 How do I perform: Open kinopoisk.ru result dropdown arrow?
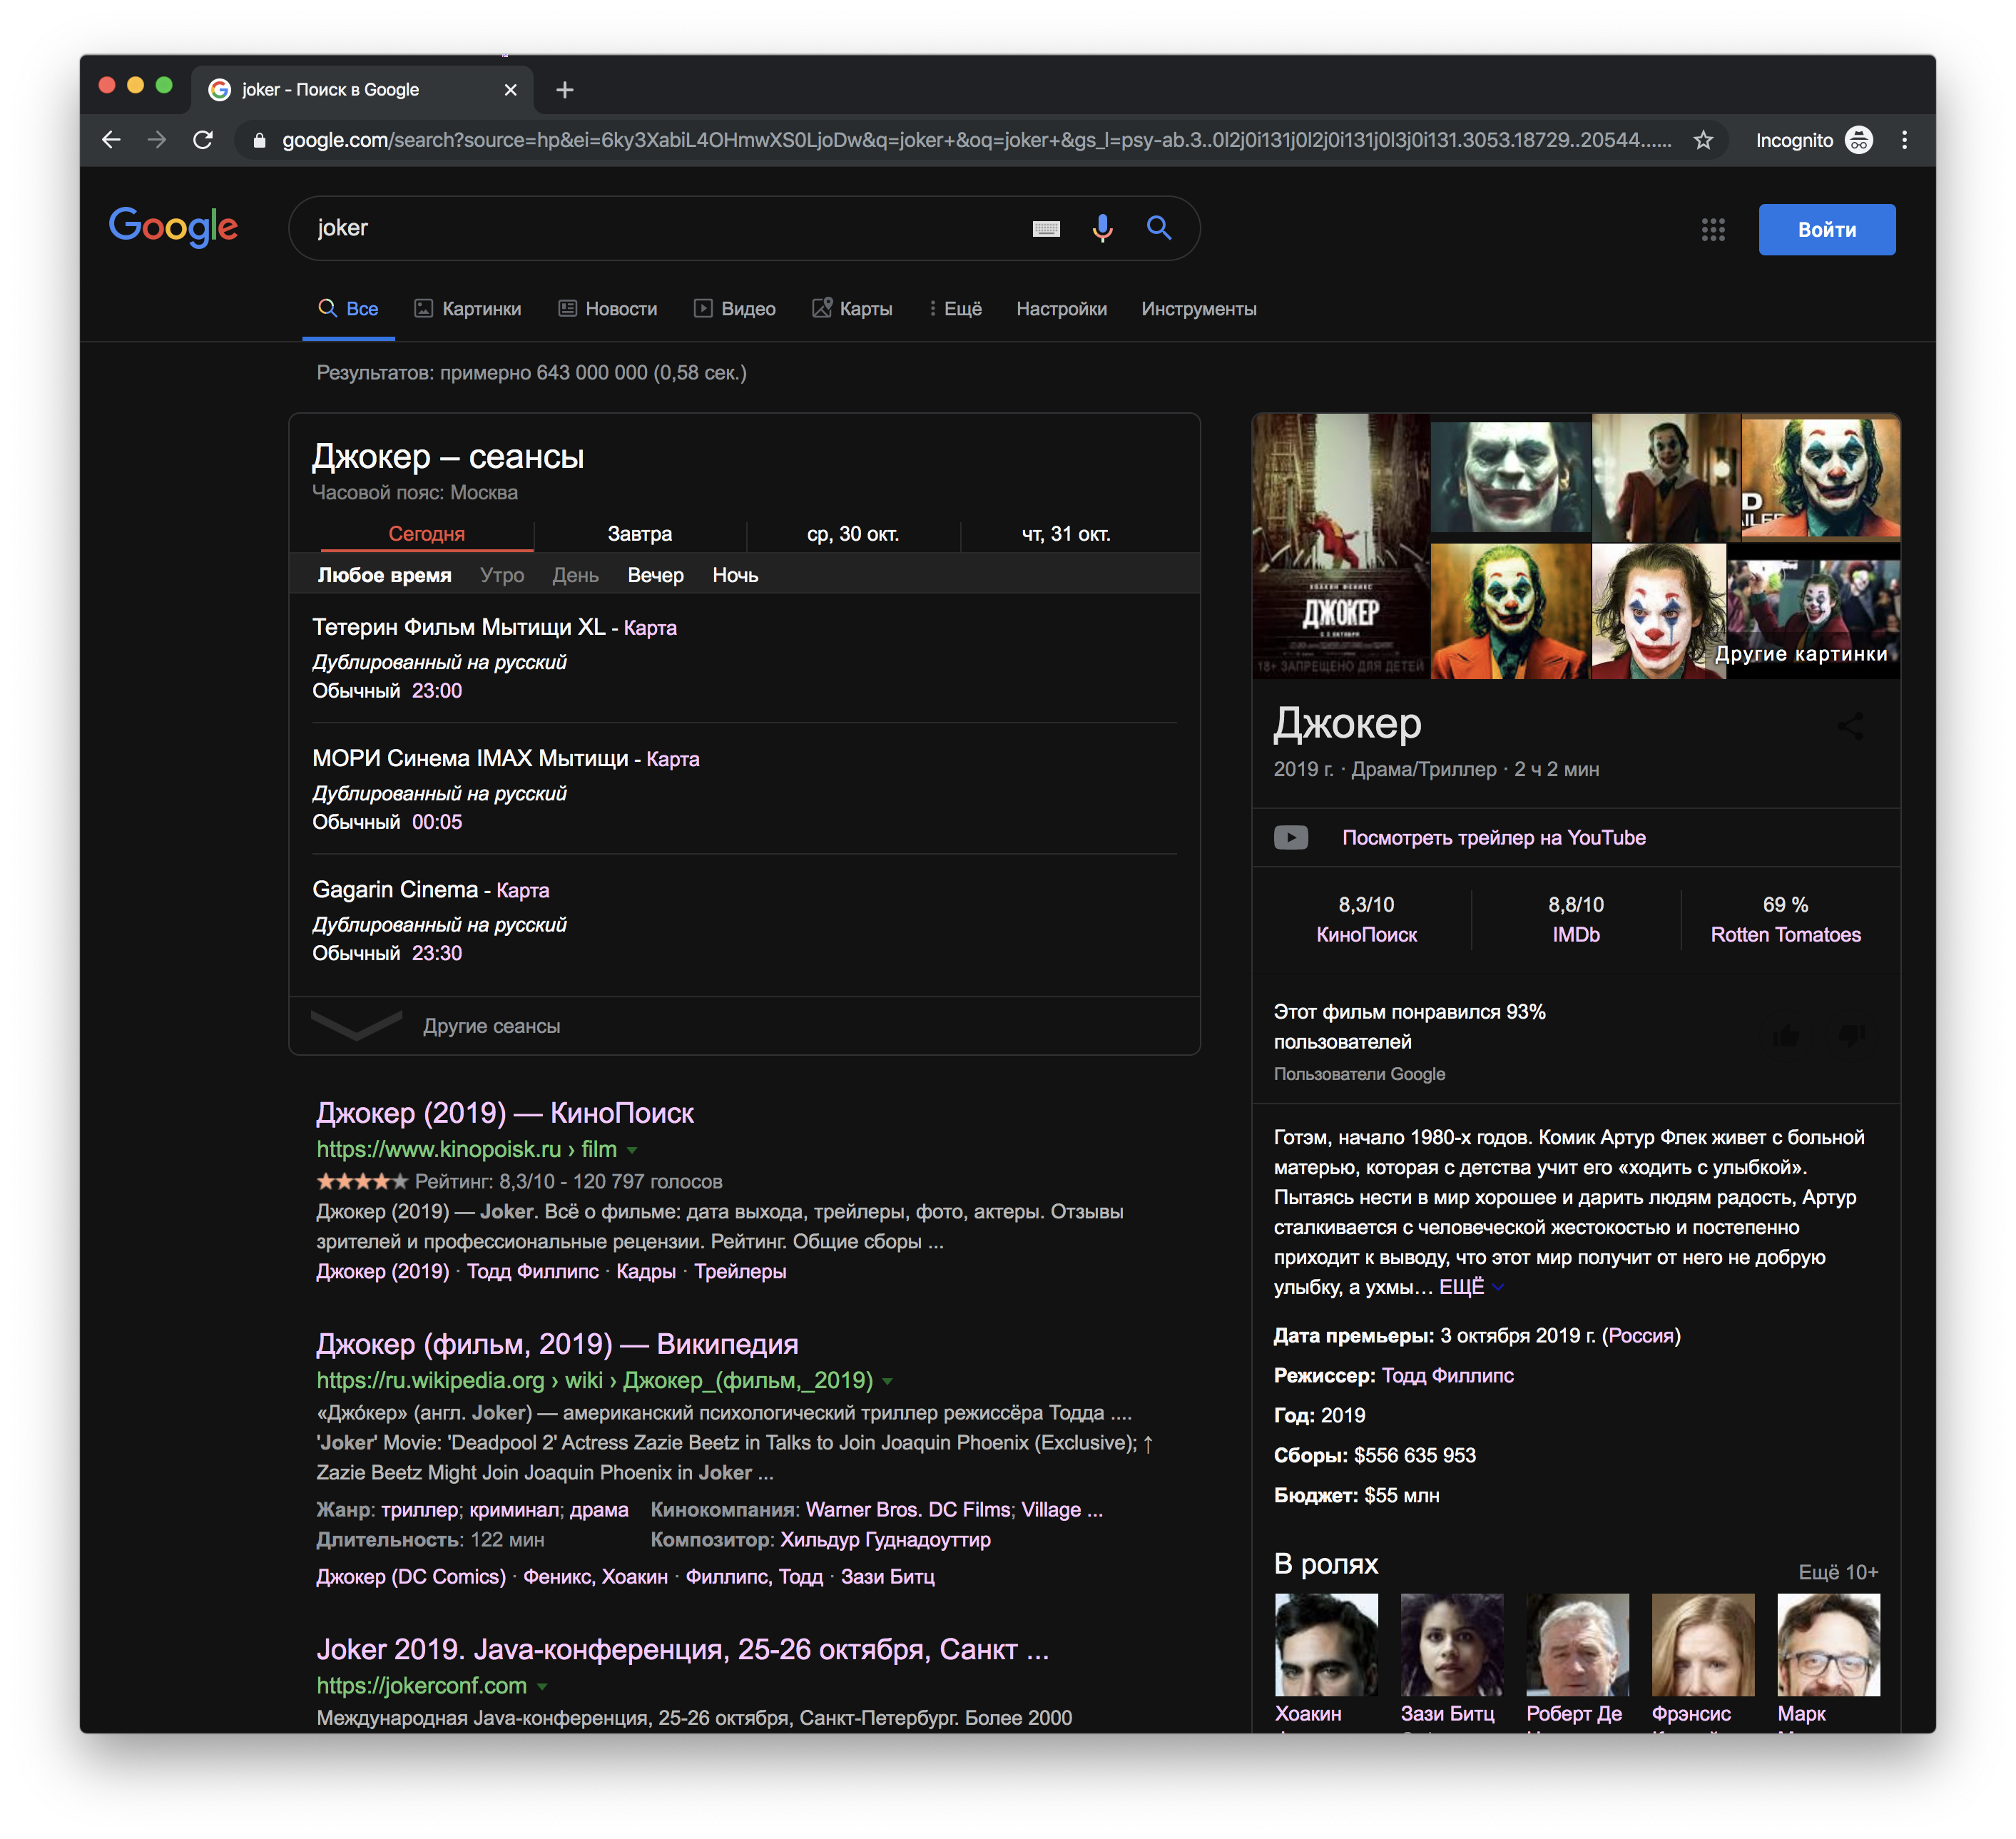click(x=632, y=1151)
